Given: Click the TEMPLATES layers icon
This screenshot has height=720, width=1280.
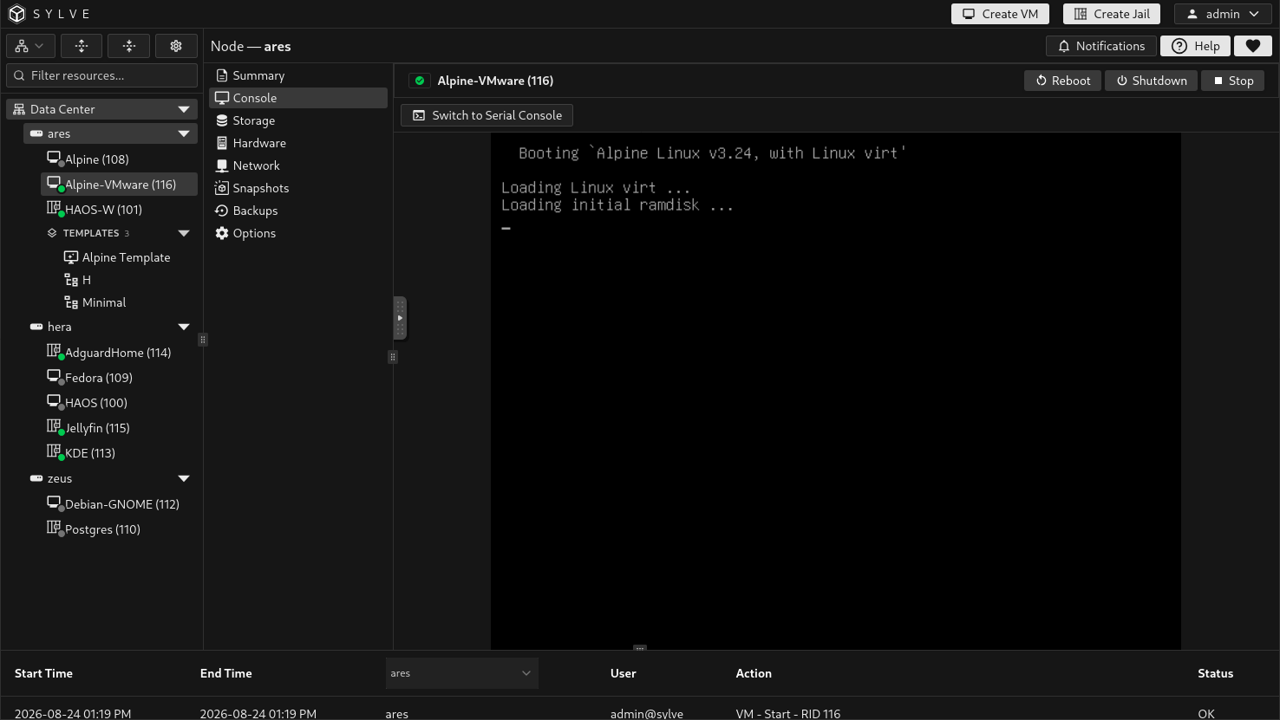Looking at the screenshot, I should (52, 233).
